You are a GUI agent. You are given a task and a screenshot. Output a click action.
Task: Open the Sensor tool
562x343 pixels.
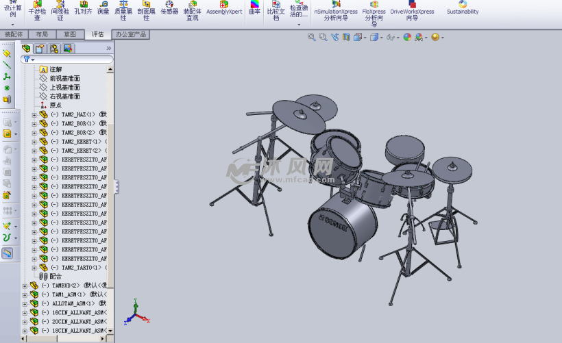(x=169, y=8)
